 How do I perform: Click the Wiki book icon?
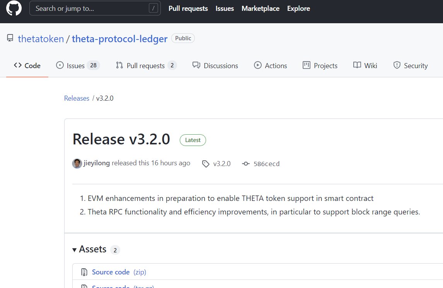[x=357, y=65]
